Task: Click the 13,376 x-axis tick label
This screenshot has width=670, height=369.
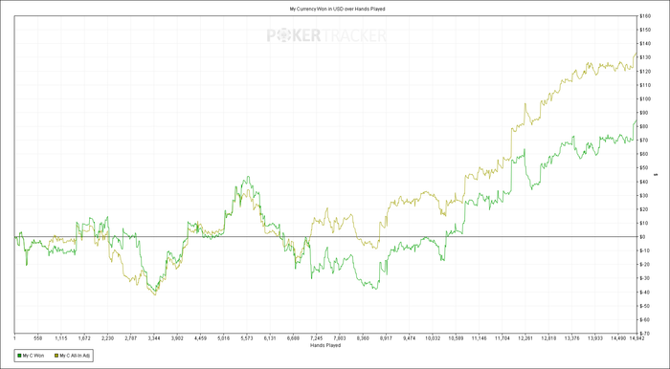Action: pyautogui.click(x=571, y=338)
